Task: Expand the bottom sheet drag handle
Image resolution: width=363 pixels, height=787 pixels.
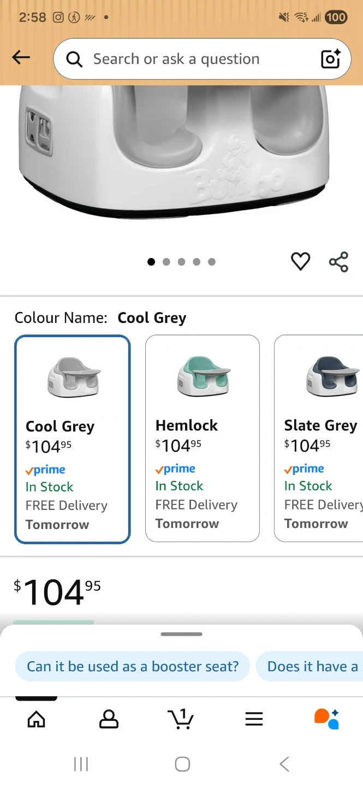Action: click(x=181, y=635)
